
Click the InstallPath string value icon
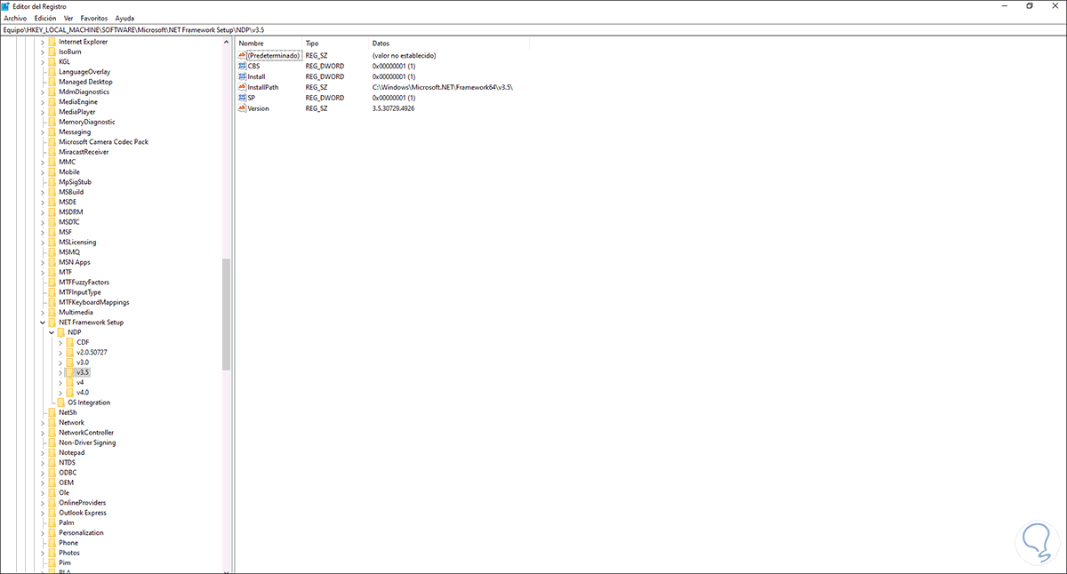click(242, 87)
